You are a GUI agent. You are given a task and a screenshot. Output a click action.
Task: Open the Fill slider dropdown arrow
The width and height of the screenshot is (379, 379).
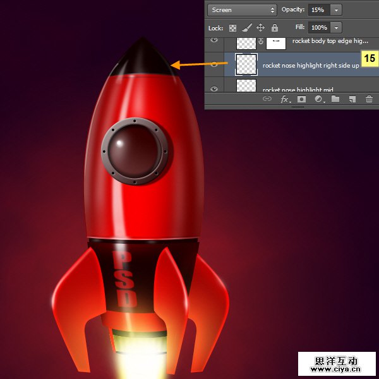[336, 28]
